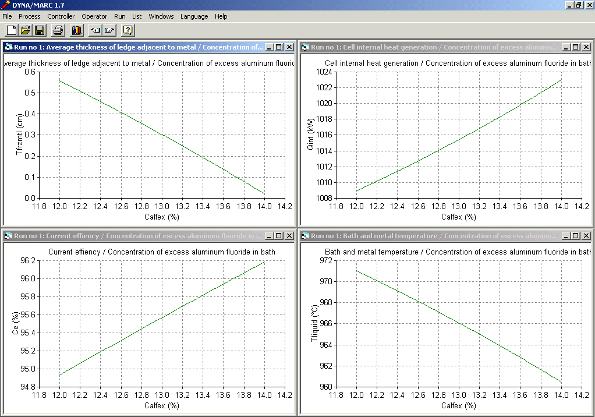This screenshot has width=595, height=417.
Task: Click the left-pointing hand icon
Action: (95, 30)
